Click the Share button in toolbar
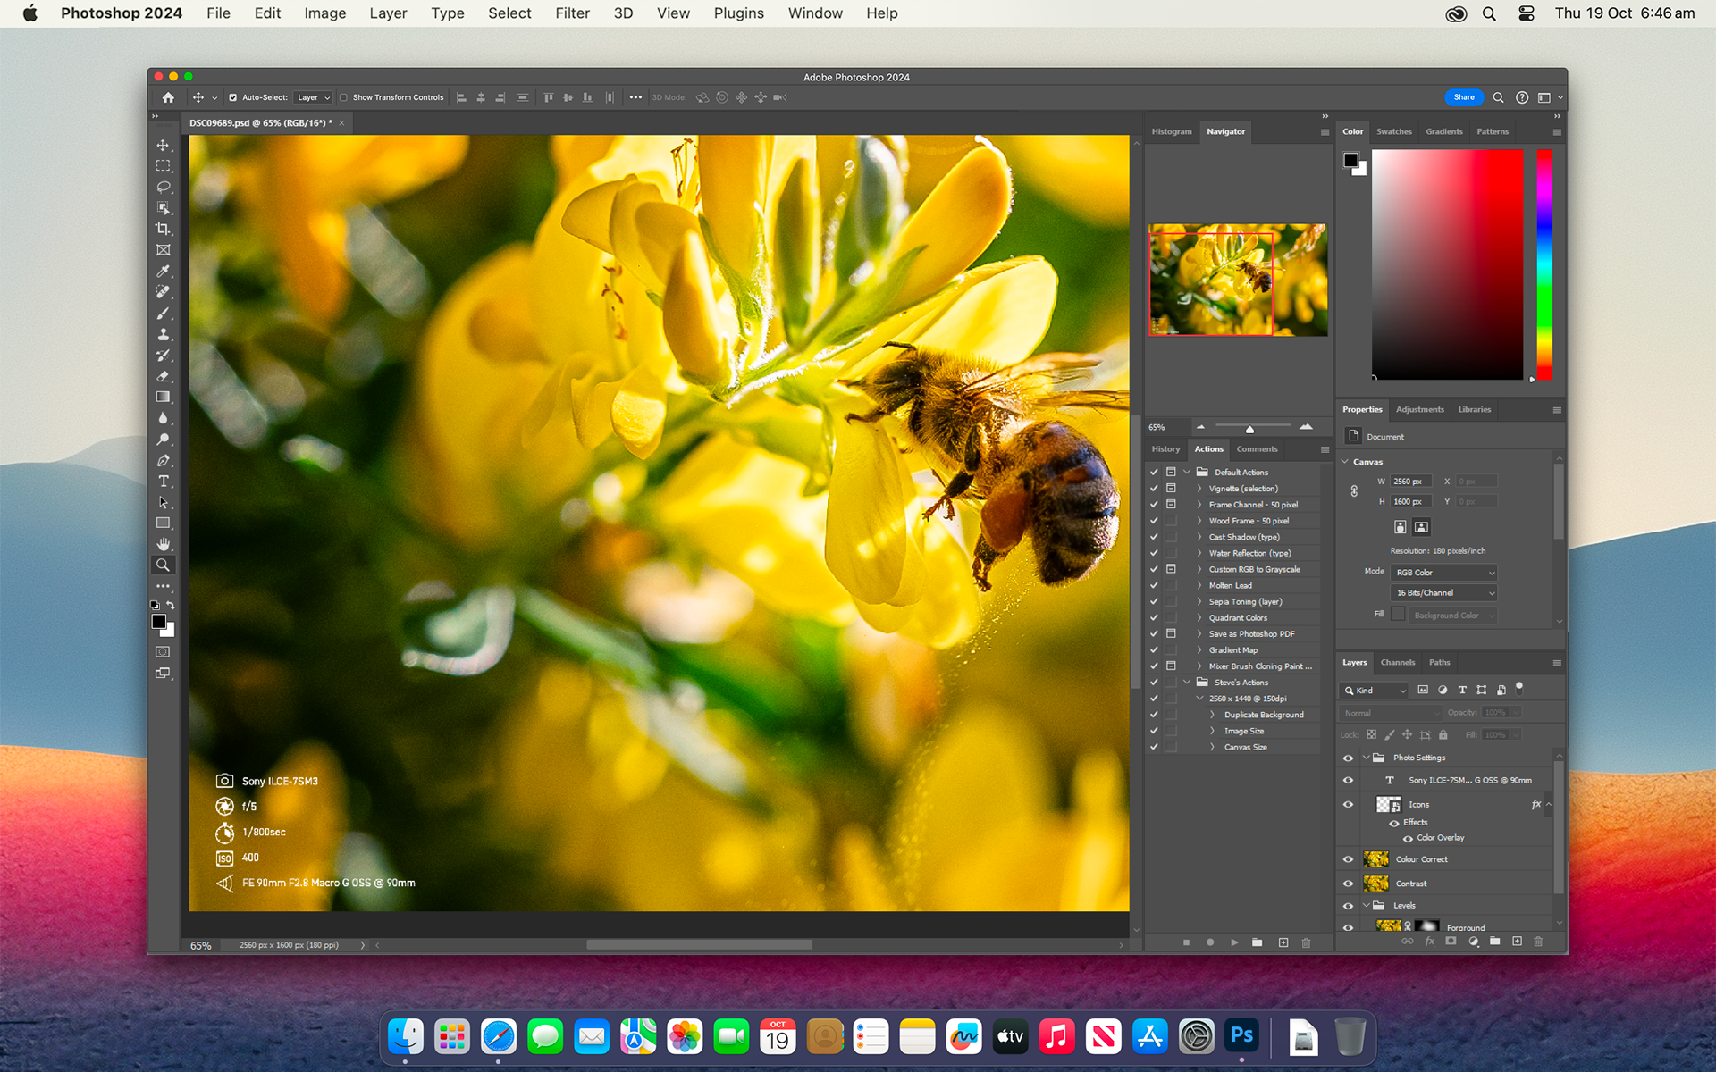 [1464, 97]
